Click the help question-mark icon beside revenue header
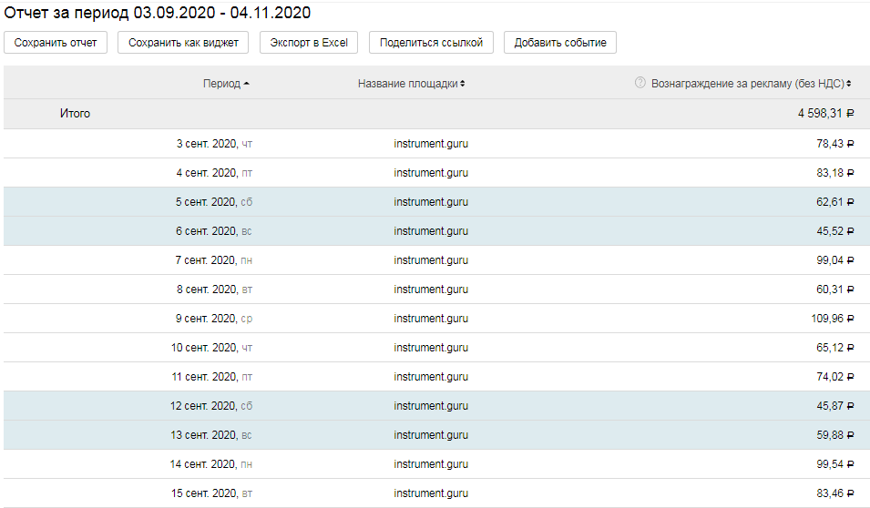The width and height of the screenshot is (870, 508). 640,83
